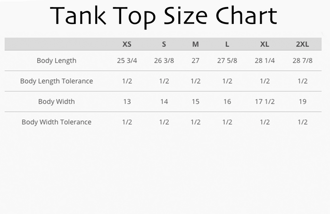Select the XS column header
This screenshot has height=214, width=330.
127,44
